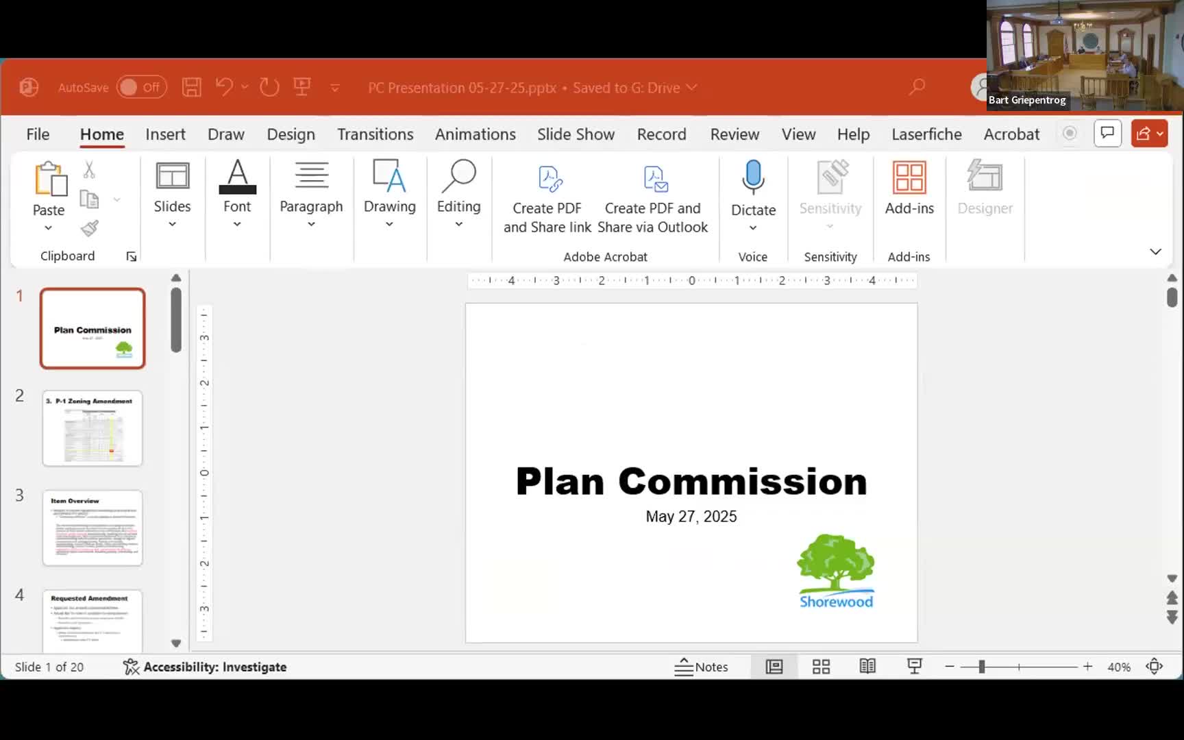Click the Paste clipboard icon
Viewport: 1184px width, 740px height.
50,178
